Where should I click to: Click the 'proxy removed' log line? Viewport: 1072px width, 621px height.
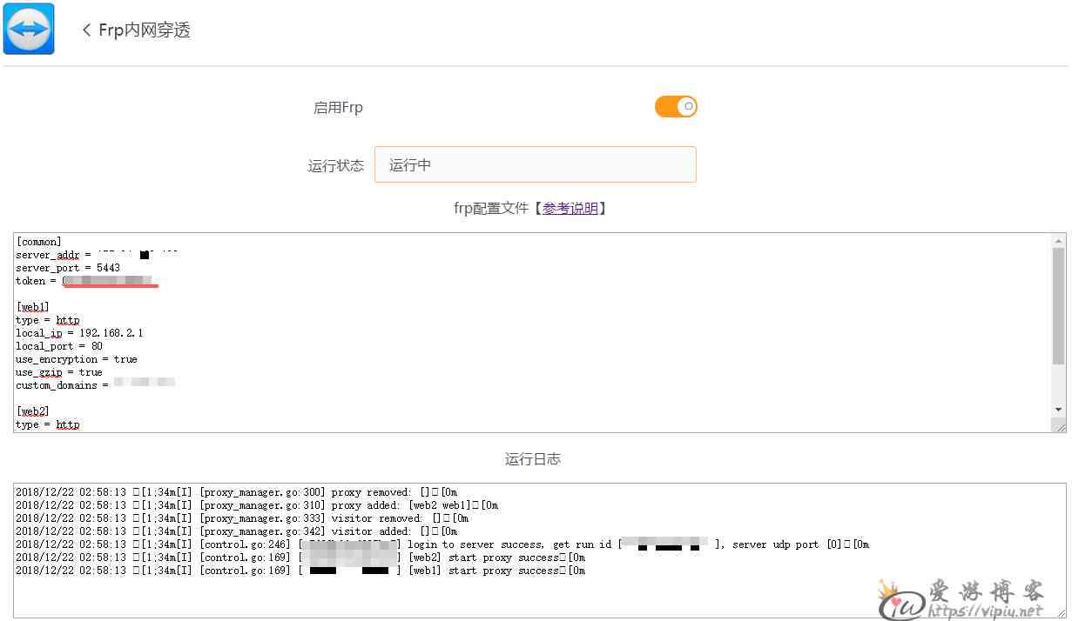click(x=236, y=492)
